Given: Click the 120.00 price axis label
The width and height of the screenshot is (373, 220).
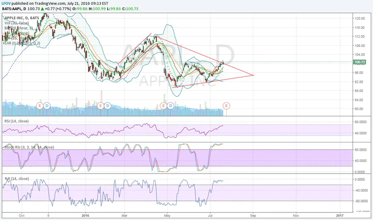Looking at the screenshot, I should click(x=360, y=18).
